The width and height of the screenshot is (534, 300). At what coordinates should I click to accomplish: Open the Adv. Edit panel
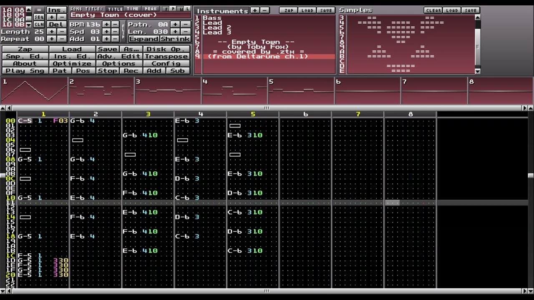pyautogui.click(x=119, y=56)
